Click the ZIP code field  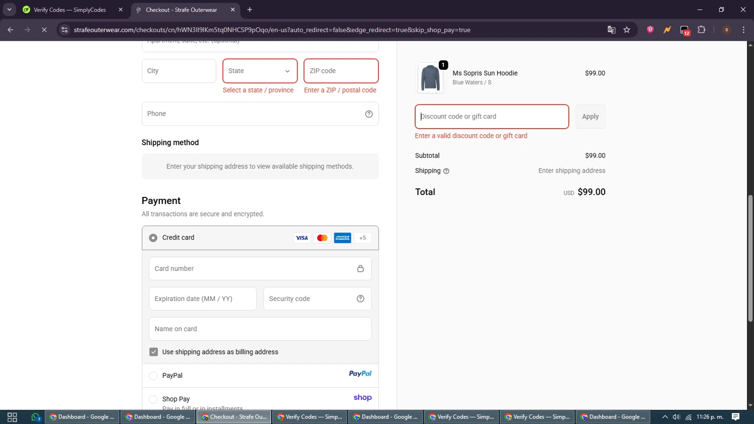341,71
